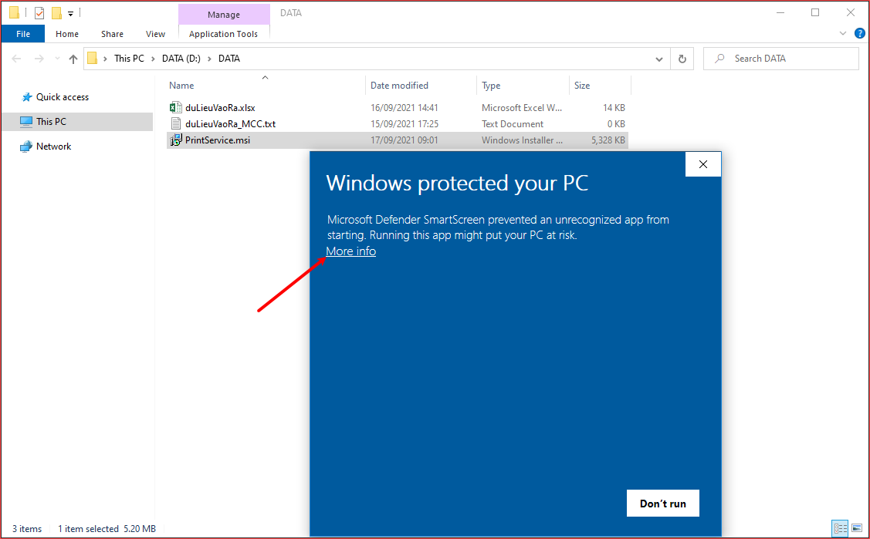Click This PC in the address path

coord(129,59)
